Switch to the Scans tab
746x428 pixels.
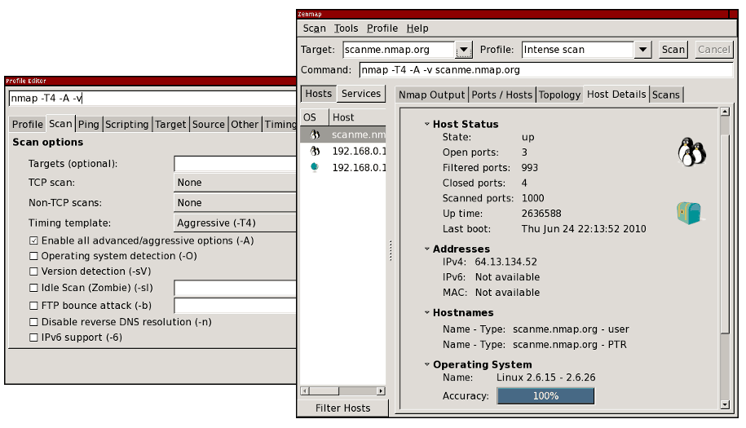[x=666, y=95]
